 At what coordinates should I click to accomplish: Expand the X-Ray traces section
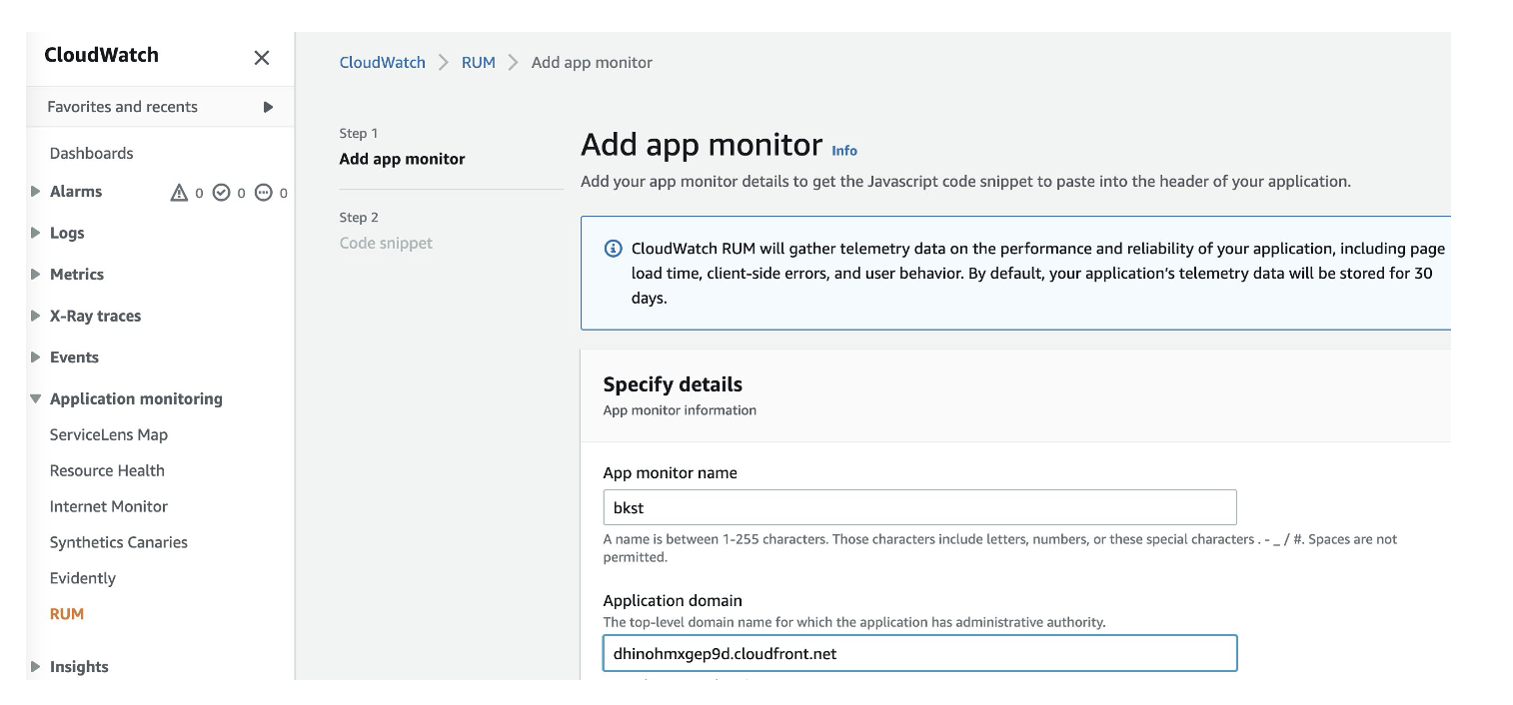click(36, 316)
